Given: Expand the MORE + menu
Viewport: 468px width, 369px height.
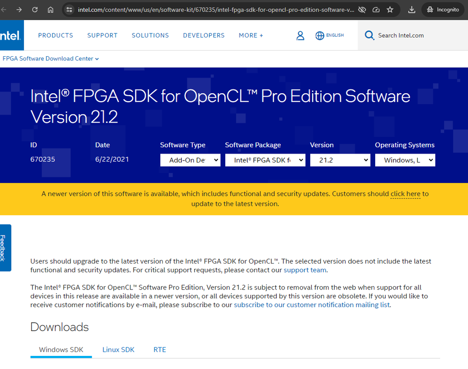Looking at the screenshot, I should tap(251, 36).
